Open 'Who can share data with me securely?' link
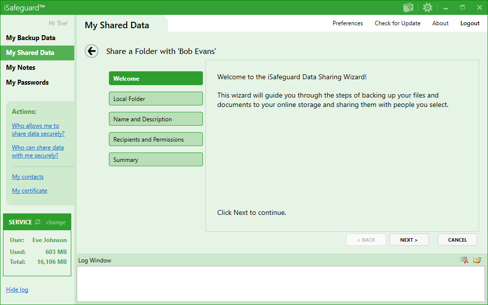Viewport: 488px width, 305px height. [x=38, y=152]
